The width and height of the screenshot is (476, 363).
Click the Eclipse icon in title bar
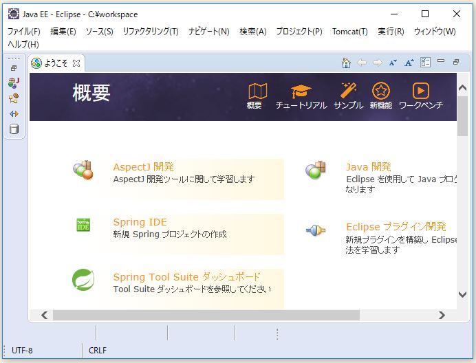pos(14,14)
